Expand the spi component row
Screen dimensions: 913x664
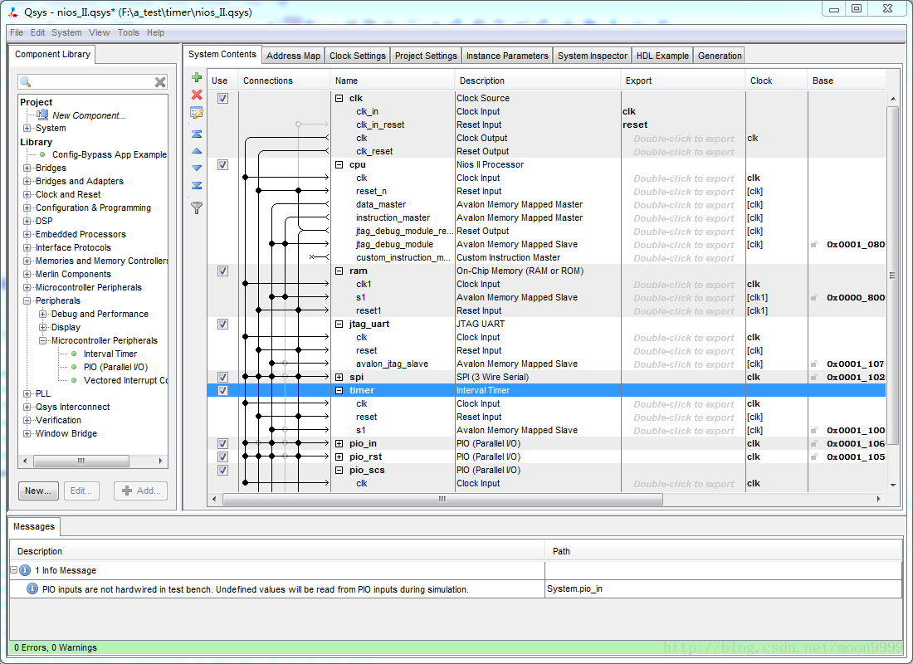339,377
